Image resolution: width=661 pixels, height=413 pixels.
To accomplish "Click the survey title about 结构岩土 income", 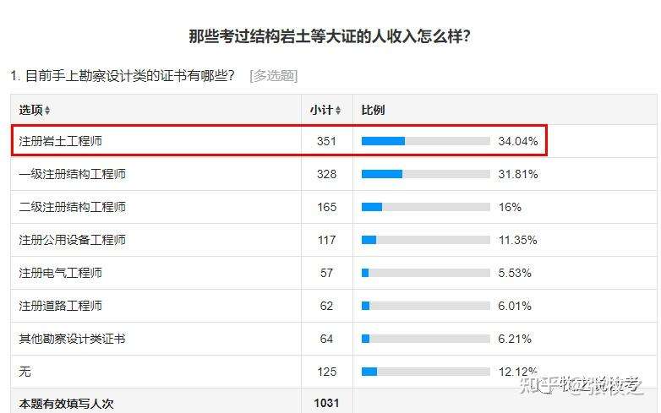I will coord(330,36).
